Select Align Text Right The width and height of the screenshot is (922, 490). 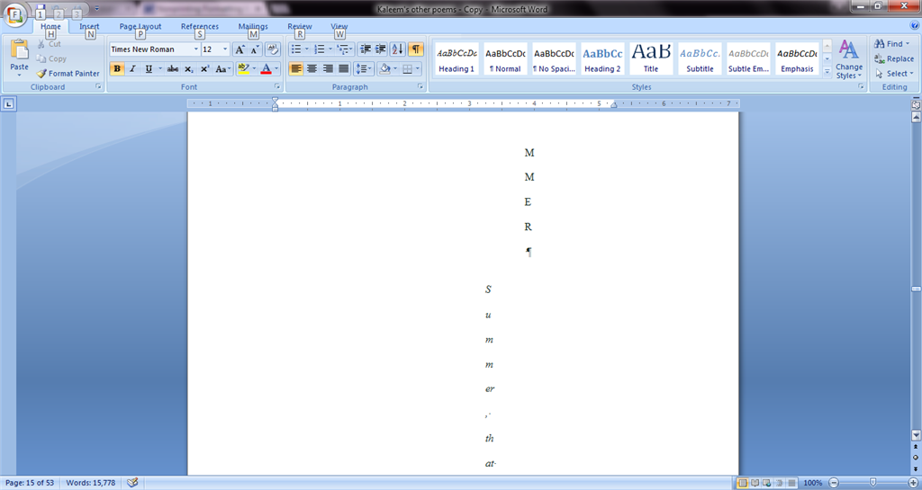click(x=328, y=68)
